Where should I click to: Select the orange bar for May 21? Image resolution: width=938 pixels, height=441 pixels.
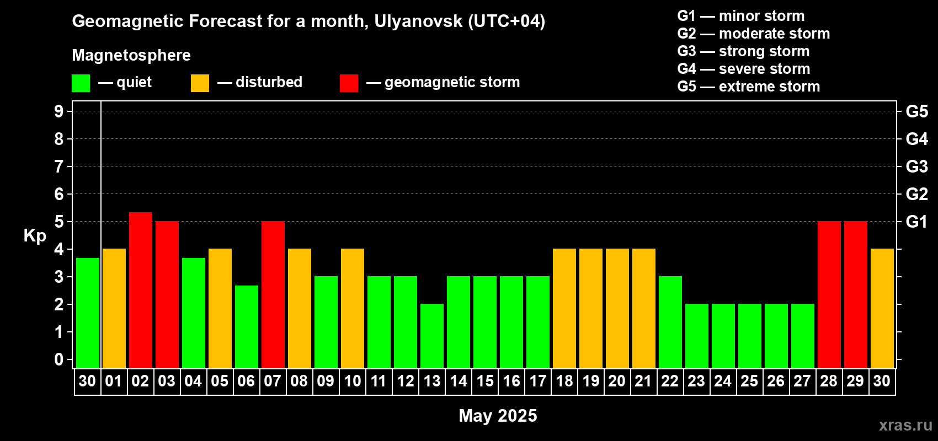644,308
